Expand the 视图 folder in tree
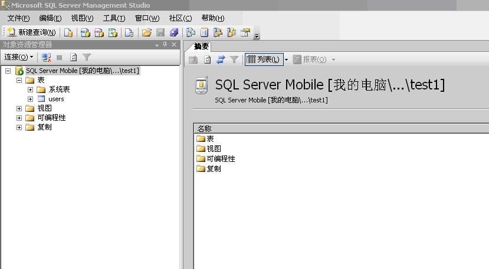This screenshot has height=269, width=489. [19, 109]
